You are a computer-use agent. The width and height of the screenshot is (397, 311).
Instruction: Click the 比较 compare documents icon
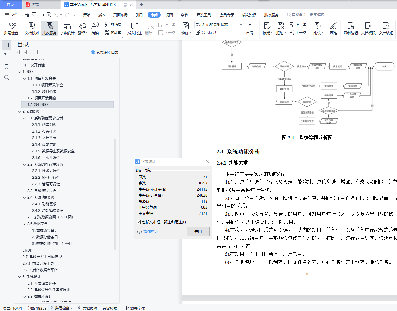tap(318, 26)
